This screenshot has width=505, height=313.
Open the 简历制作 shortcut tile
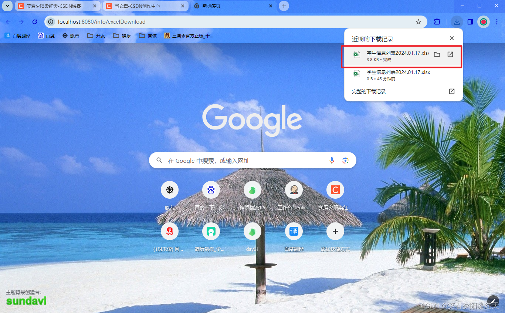point(211,238)
